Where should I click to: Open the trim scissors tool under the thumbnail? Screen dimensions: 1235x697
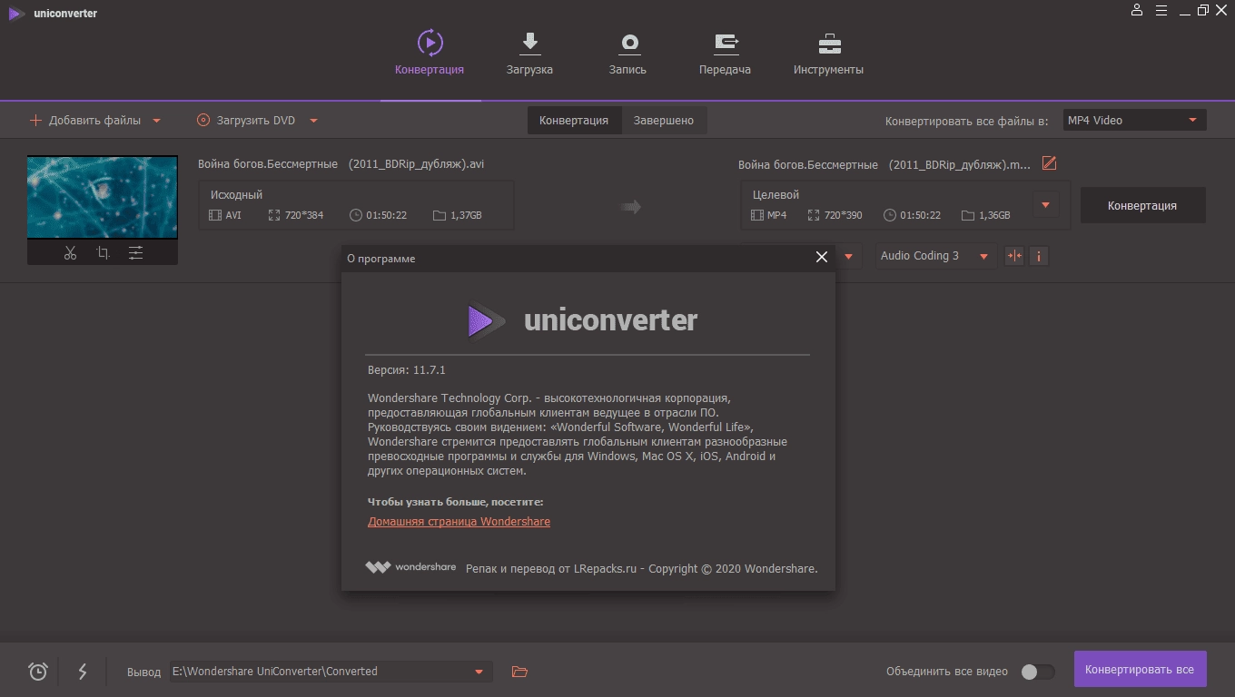click(70, 253)
